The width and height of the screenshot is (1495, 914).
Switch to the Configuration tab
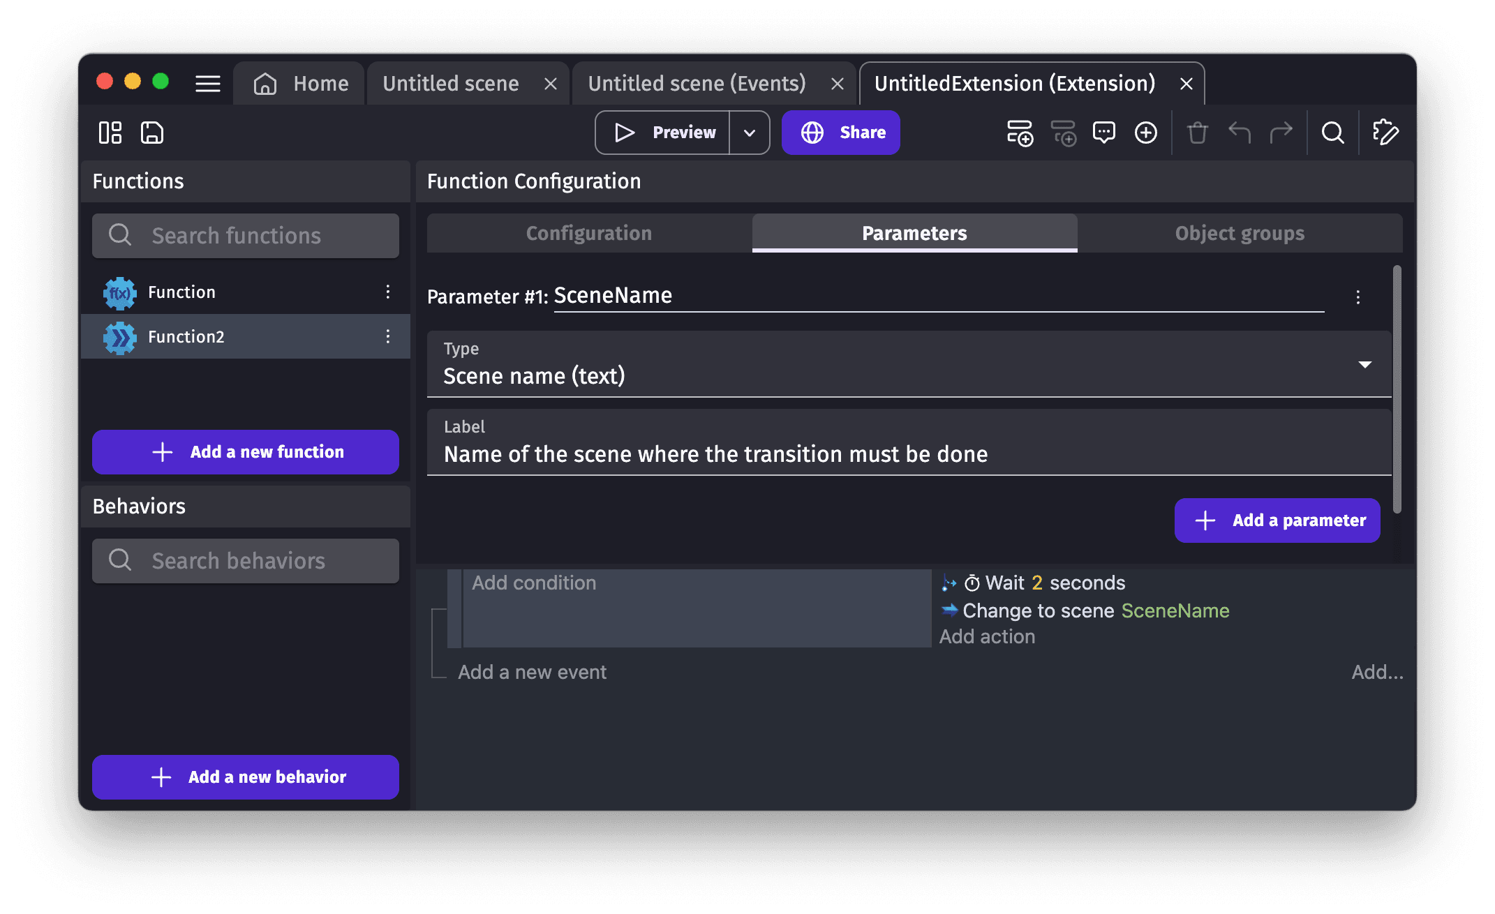pos(589,233)
